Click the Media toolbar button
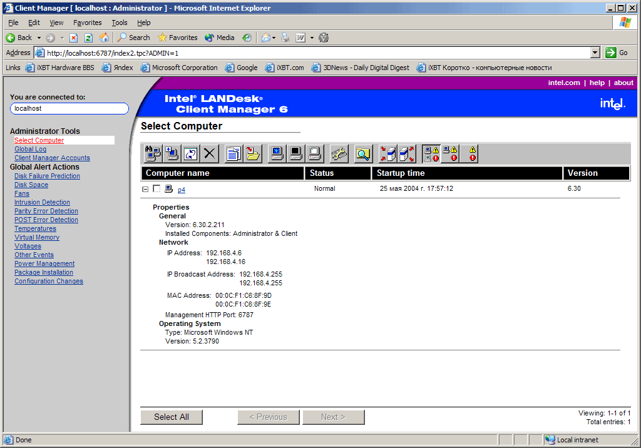Viewport: 641px width, 448px height. pos(220,38)
